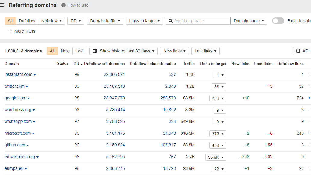Click Dofollow ref. domains value 22,066,071
311x175 pixels.
click(114, 75)
